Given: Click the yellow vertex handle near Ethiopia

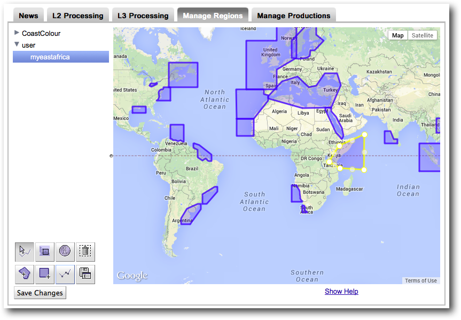Looking at the screenshot, I should point(339,146).
